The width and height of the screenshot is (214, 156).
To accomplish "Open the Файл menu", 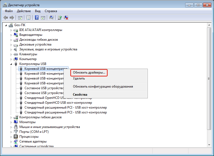I will 9,11.
